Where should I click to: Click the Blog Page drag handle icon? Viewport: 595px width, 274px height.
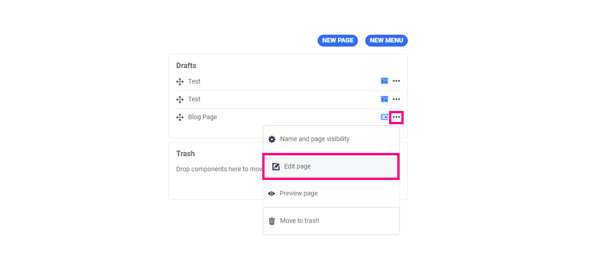pos(180,117)
